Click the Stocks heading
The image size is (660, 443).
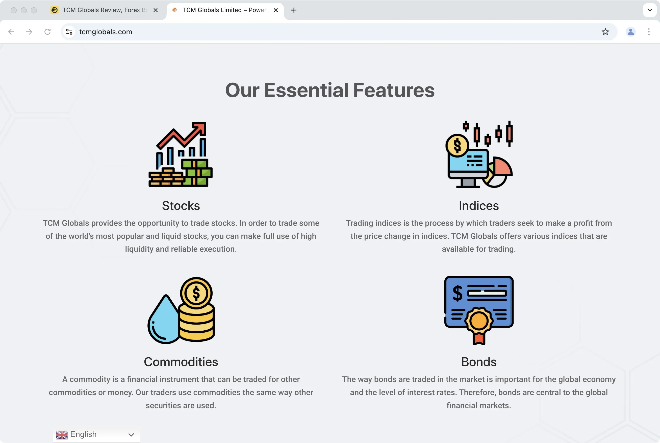(181, 206)
